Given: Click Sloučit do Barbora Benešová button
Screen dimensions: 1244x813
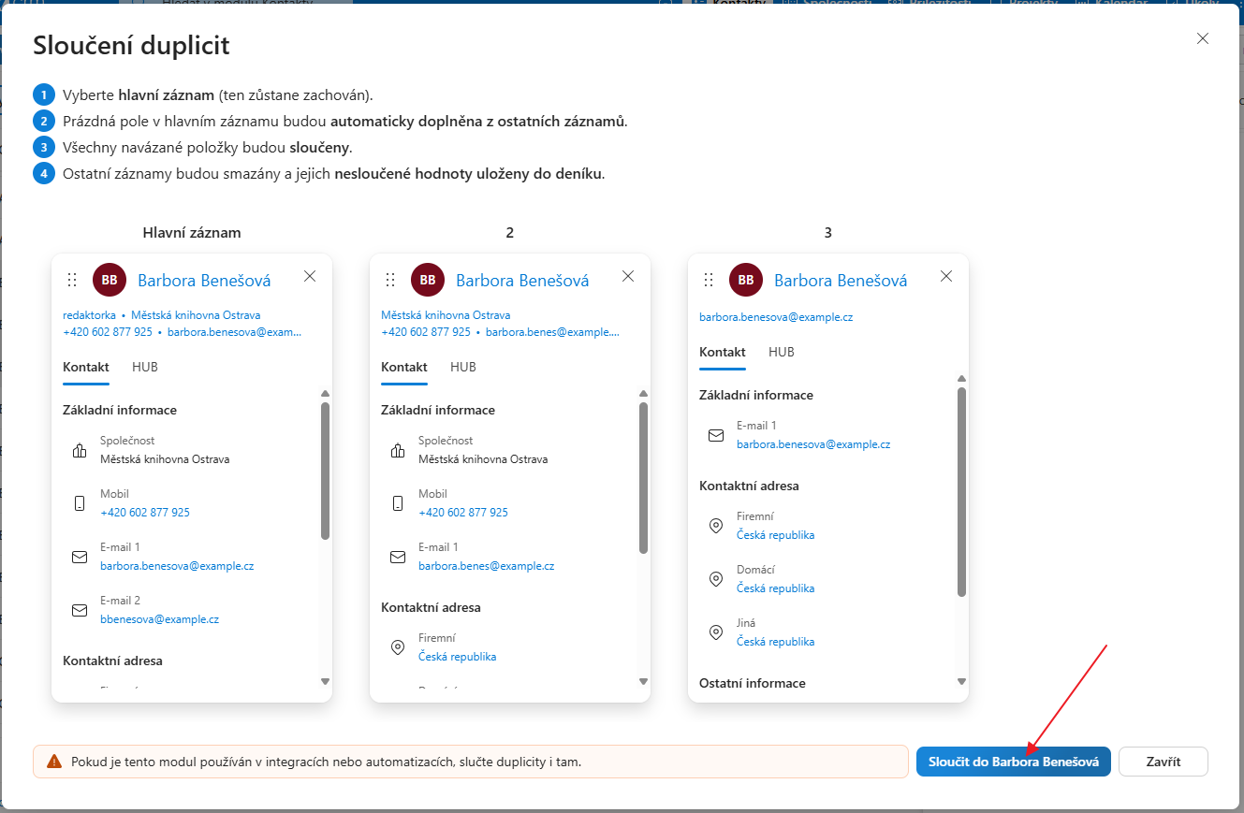Looking at the screenshot, I should (1014, 762).
